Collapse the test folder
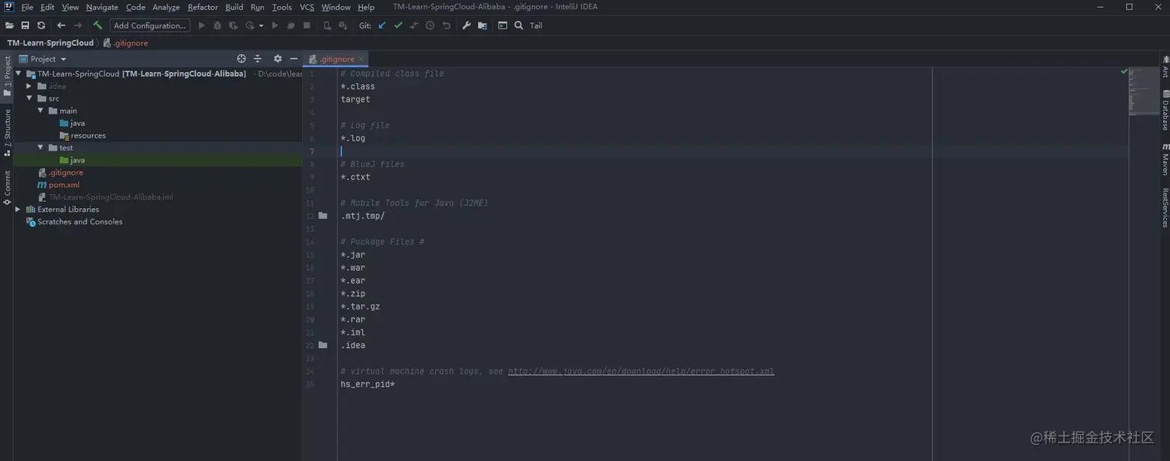1170x461 pixels. pyautogui.click(x=40, y=148)
